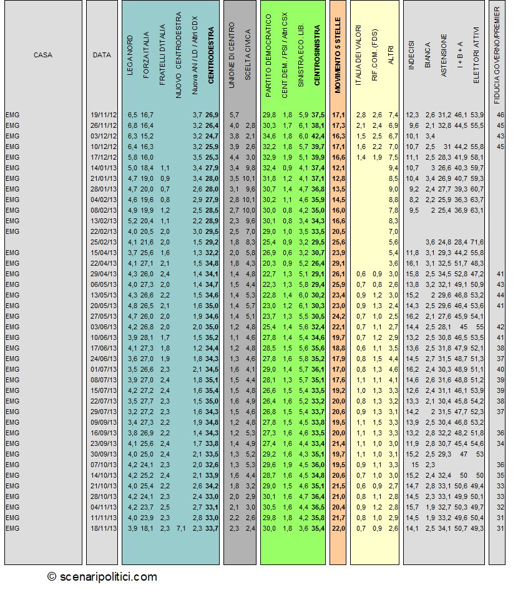518x590 pixels.
Task: Click the date cell 18/11/13
Action: [x=104, y=528]
